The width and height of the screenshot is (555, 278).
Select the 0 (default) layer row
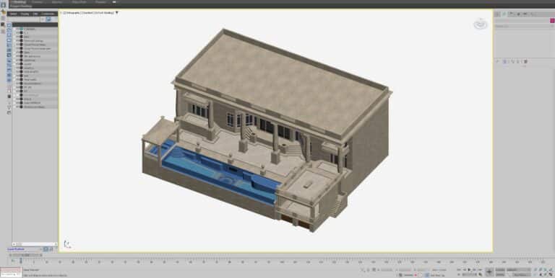point(35,29)
